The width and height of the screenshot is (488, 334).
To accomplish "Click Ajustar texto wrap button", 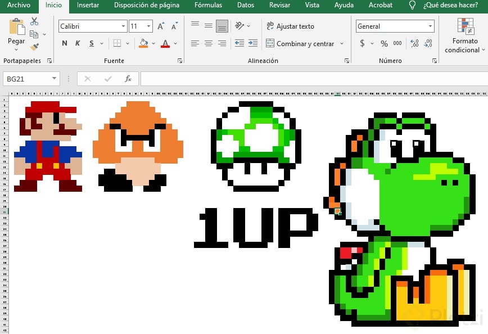I will click(x=290, y=26).
